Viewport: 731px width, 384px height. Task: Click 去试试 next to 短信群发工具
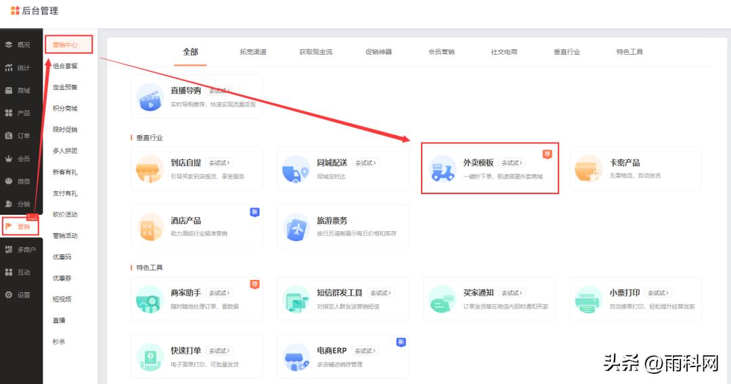click(381, 293)
